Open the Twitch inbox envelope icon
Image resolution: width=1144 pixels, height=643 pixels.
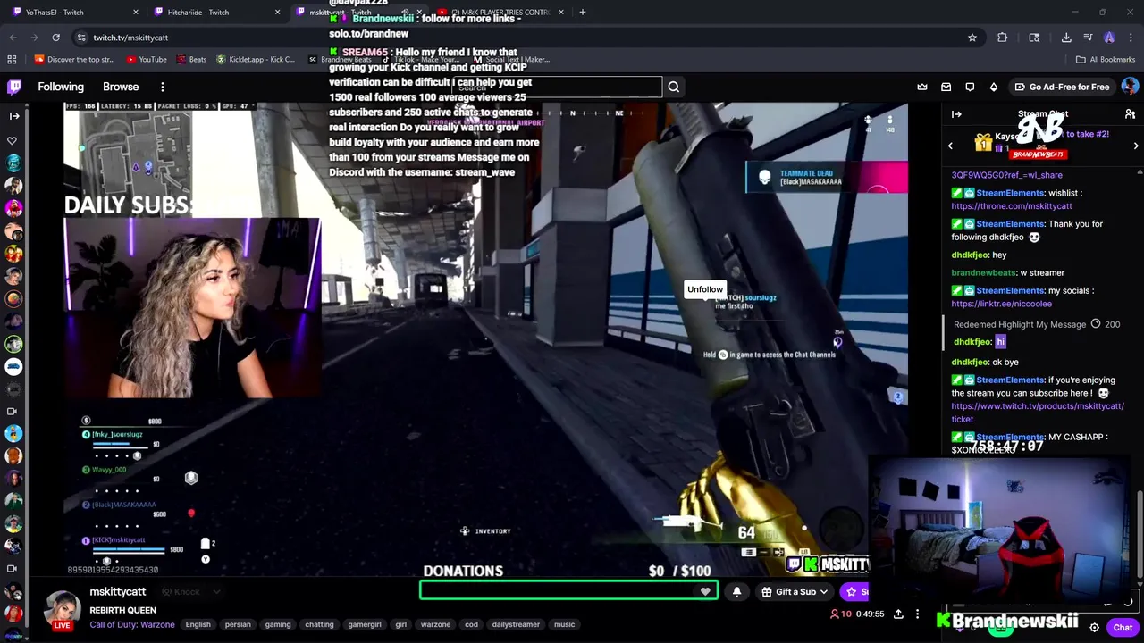946,87
